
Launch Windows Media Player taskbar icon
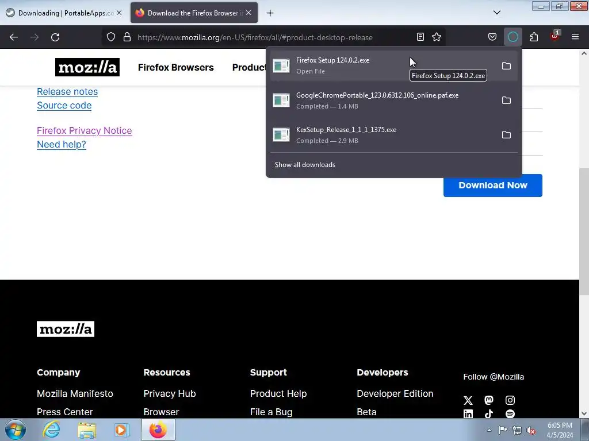pyautogui.click(x=121, y=430)
